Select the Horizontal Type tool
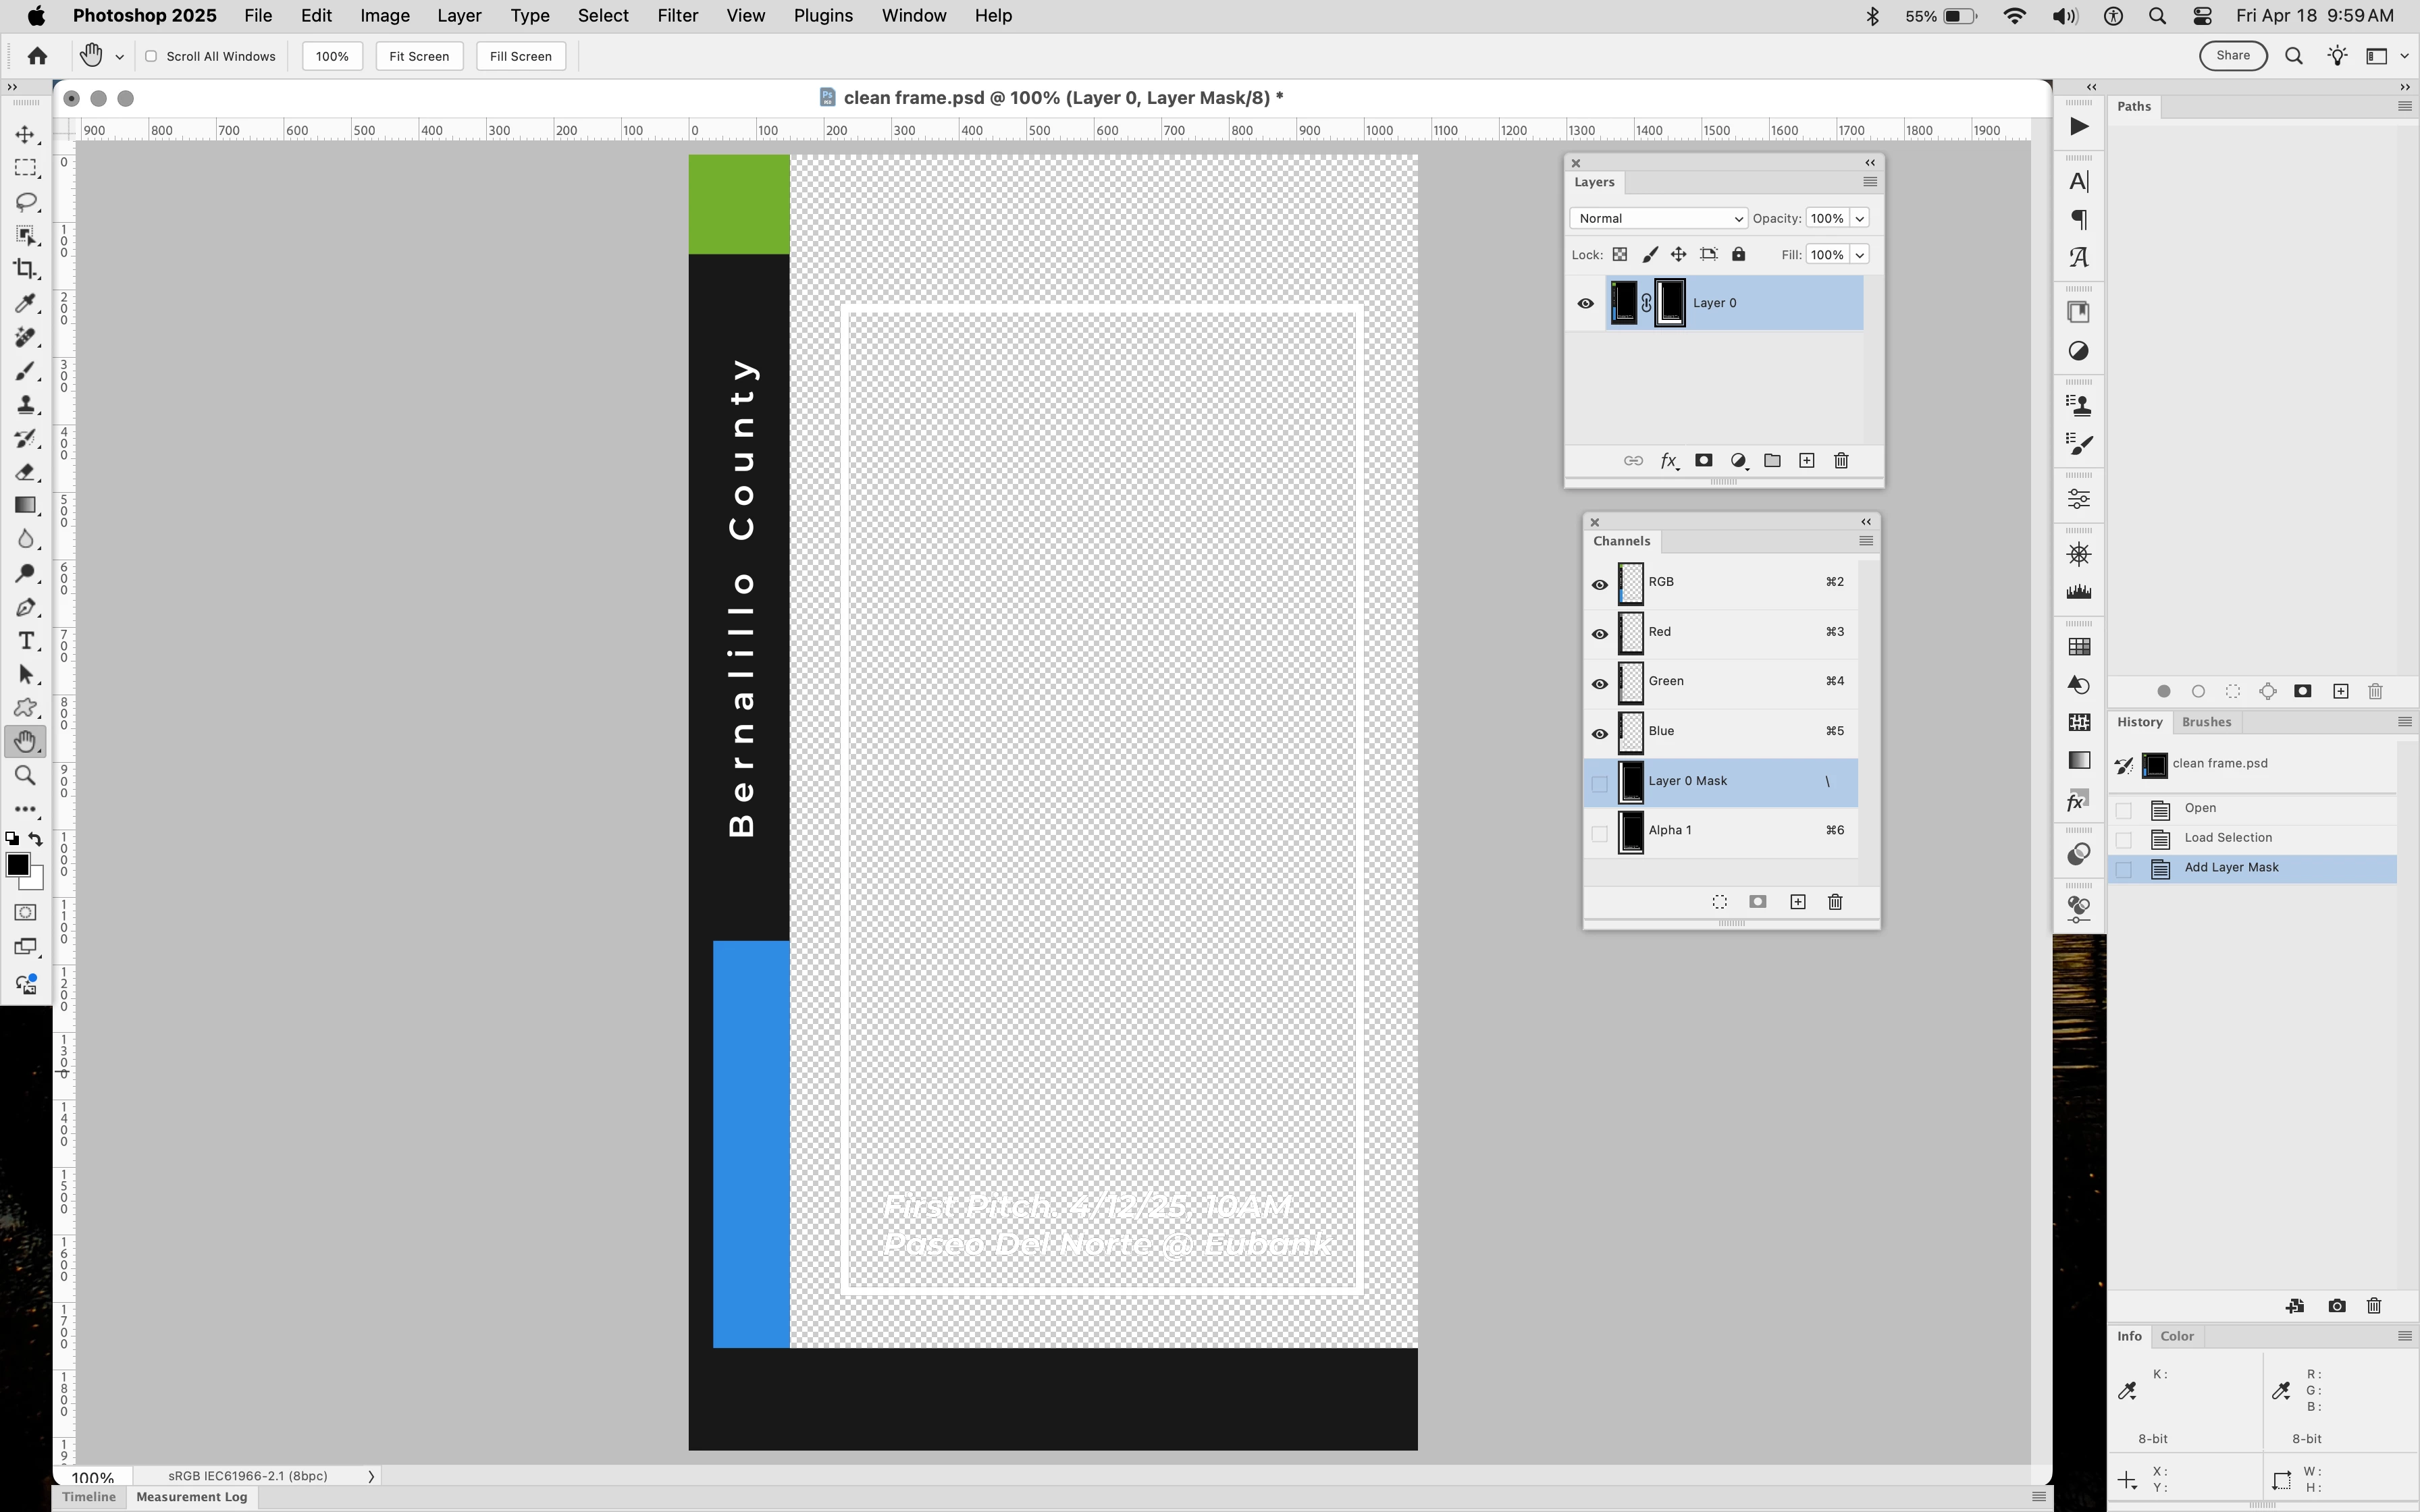The height and width of the screenshot is (1512, 2420). 26,641
